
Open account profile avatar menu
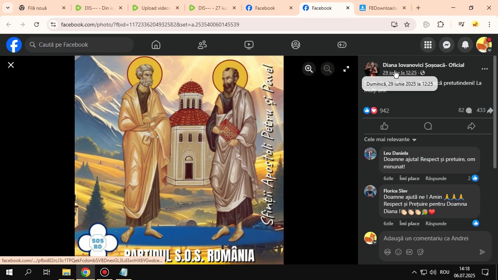484,45
